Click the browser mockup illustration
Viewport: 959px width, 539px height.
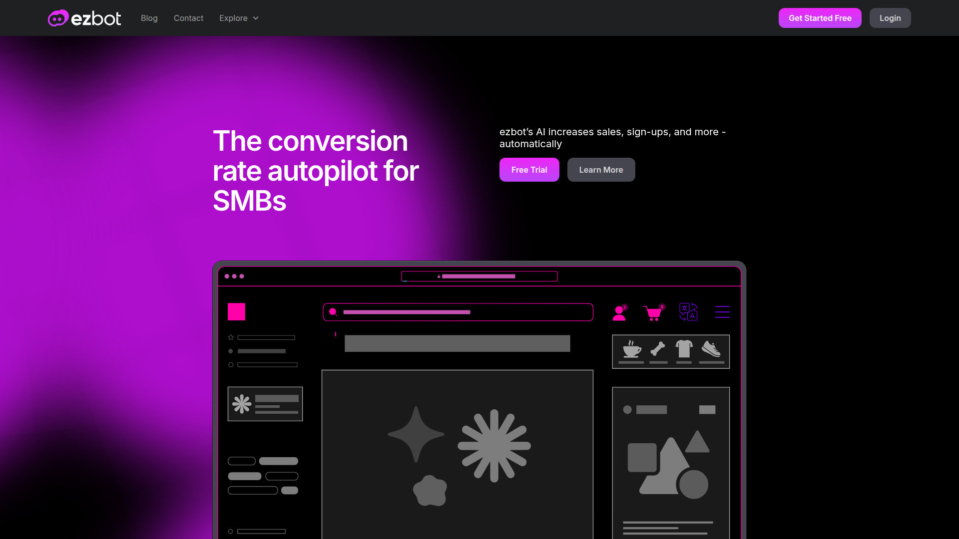pyautogui.click(x=479, y=400)
